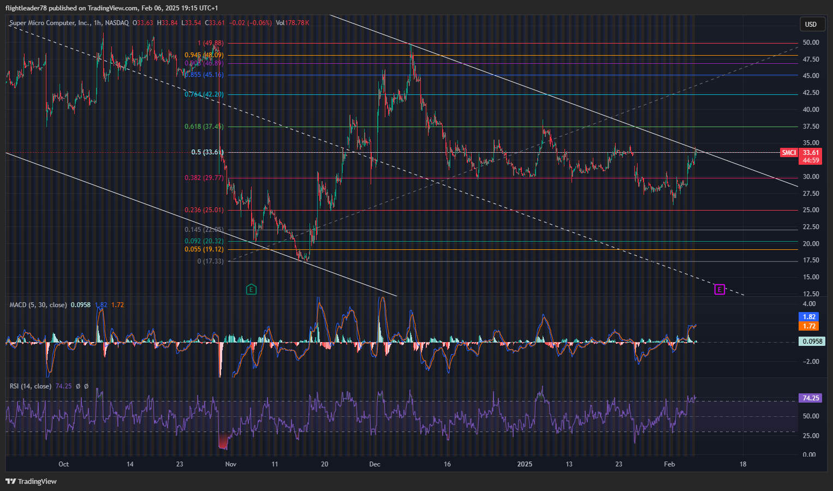Click the red SMCI ticker price tag
This screenshot has height=491, width=833.
pos(789,153)
